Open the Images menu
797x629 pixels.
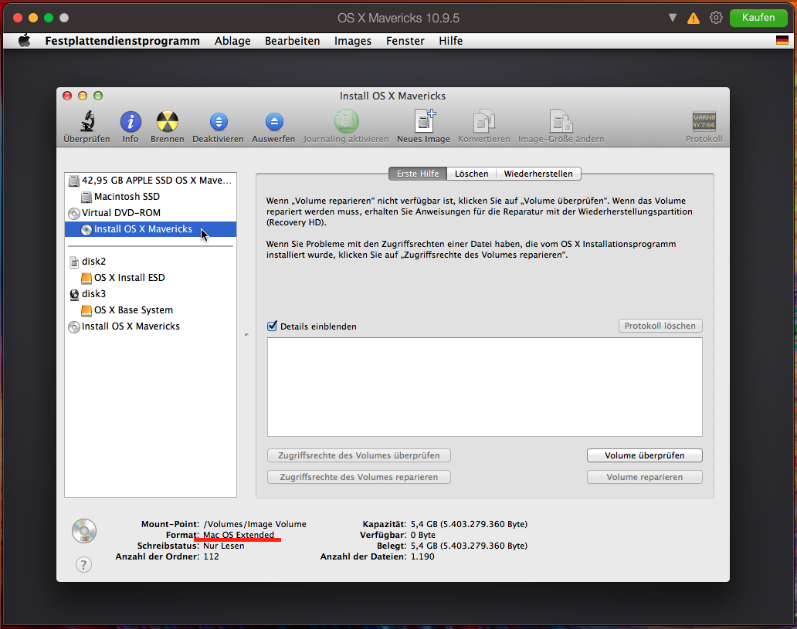353,41
